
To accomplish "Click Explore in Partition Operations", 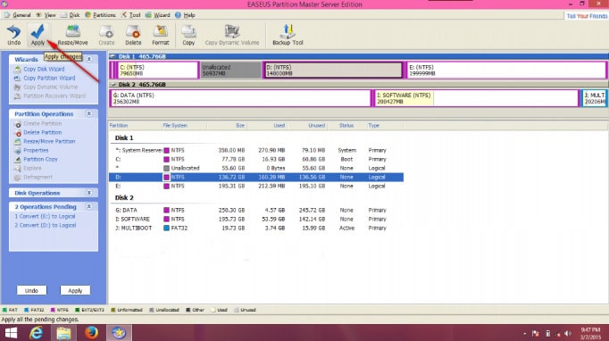I will point(32,168).
